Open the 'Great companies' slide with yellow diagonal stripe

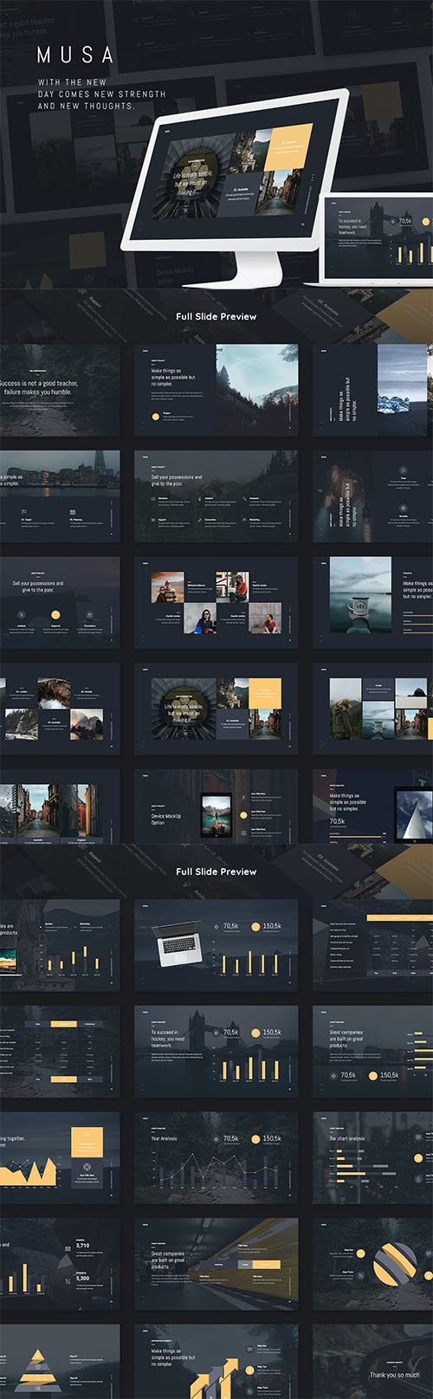216,1265
